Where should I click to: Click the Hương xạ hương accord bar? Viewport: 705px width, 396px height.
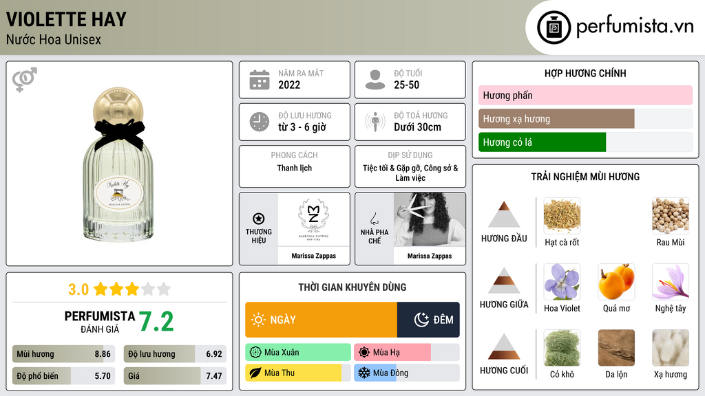pos(585,118)
